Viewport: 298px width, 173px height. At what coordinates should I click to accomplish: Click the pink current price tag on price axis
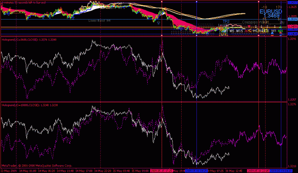click(x=292, y=26)
